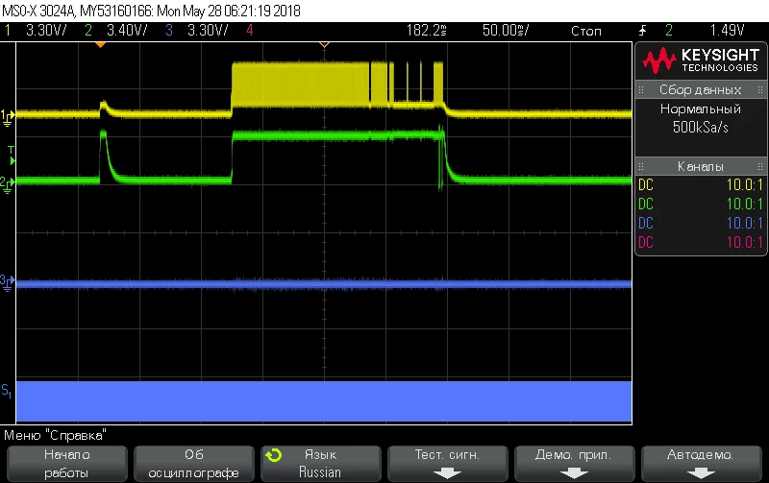The image size is (769, 483).
Task: Expand the Автодемо. softkey menu
Action: coord(701,464)
